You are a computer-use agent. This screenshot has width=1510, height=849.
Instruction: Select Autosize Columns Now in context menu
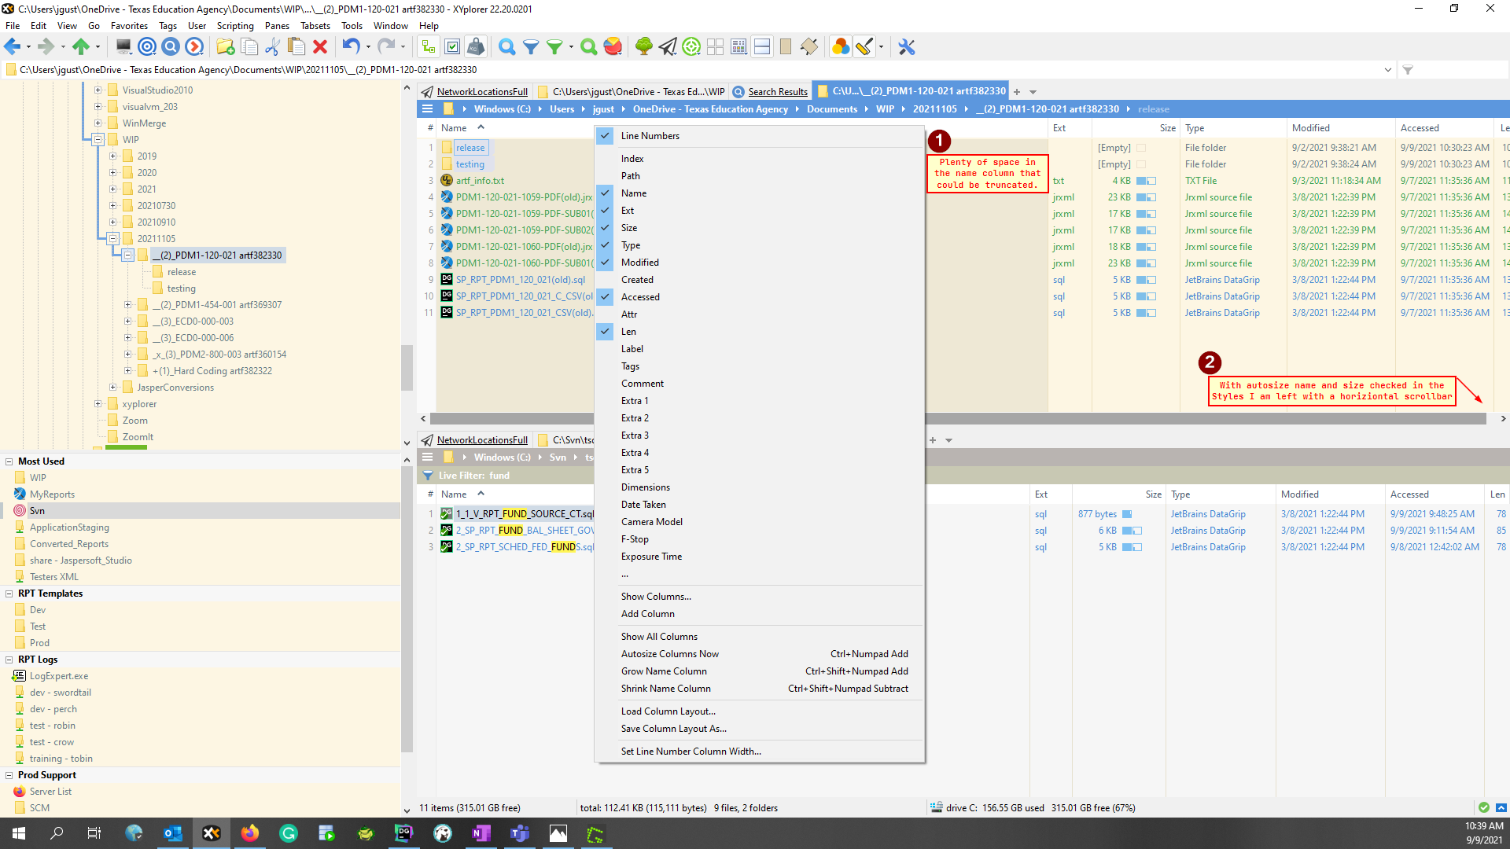[x=670, y=653]
